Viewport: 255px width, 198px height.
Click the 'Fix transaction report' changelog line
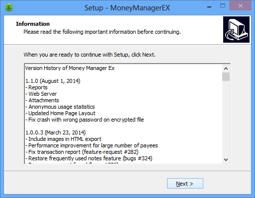point(82,152)
